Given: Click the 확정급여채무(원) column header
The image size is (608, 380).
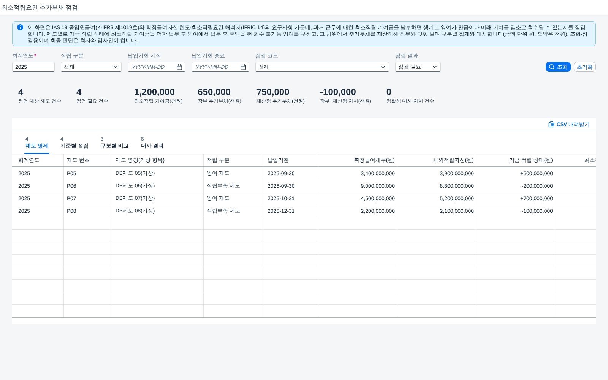Looking at the screenshot, I should point(358,160).
